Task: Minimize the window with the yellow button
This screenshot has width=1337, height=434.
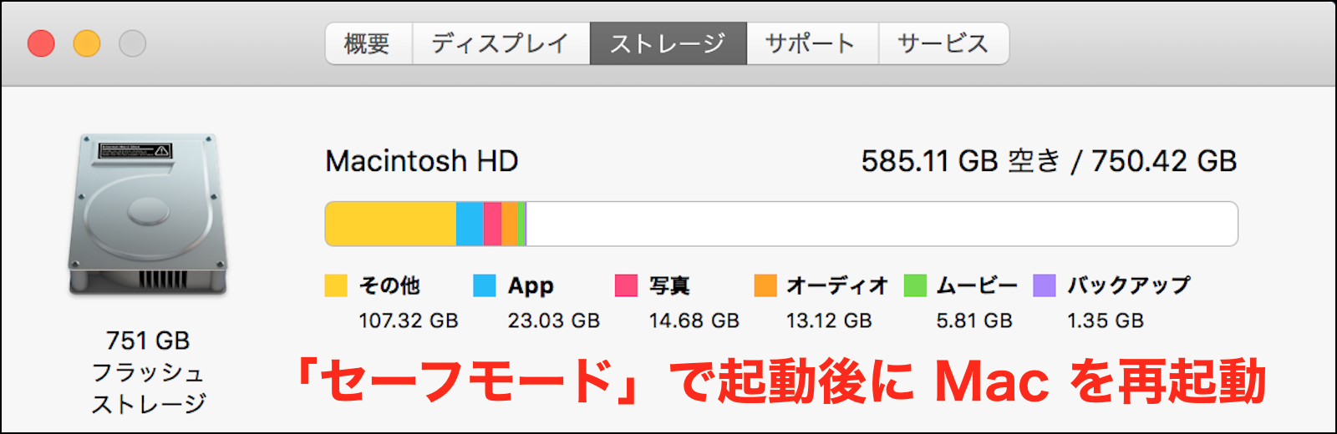Action: pyautogui.click(x=87, y=43)
